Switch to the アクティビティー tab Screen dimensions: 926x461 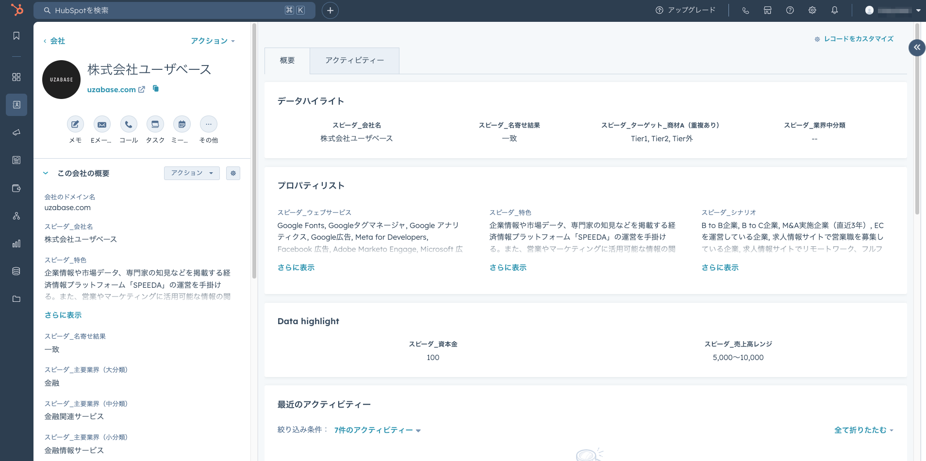tap(354, 61)
